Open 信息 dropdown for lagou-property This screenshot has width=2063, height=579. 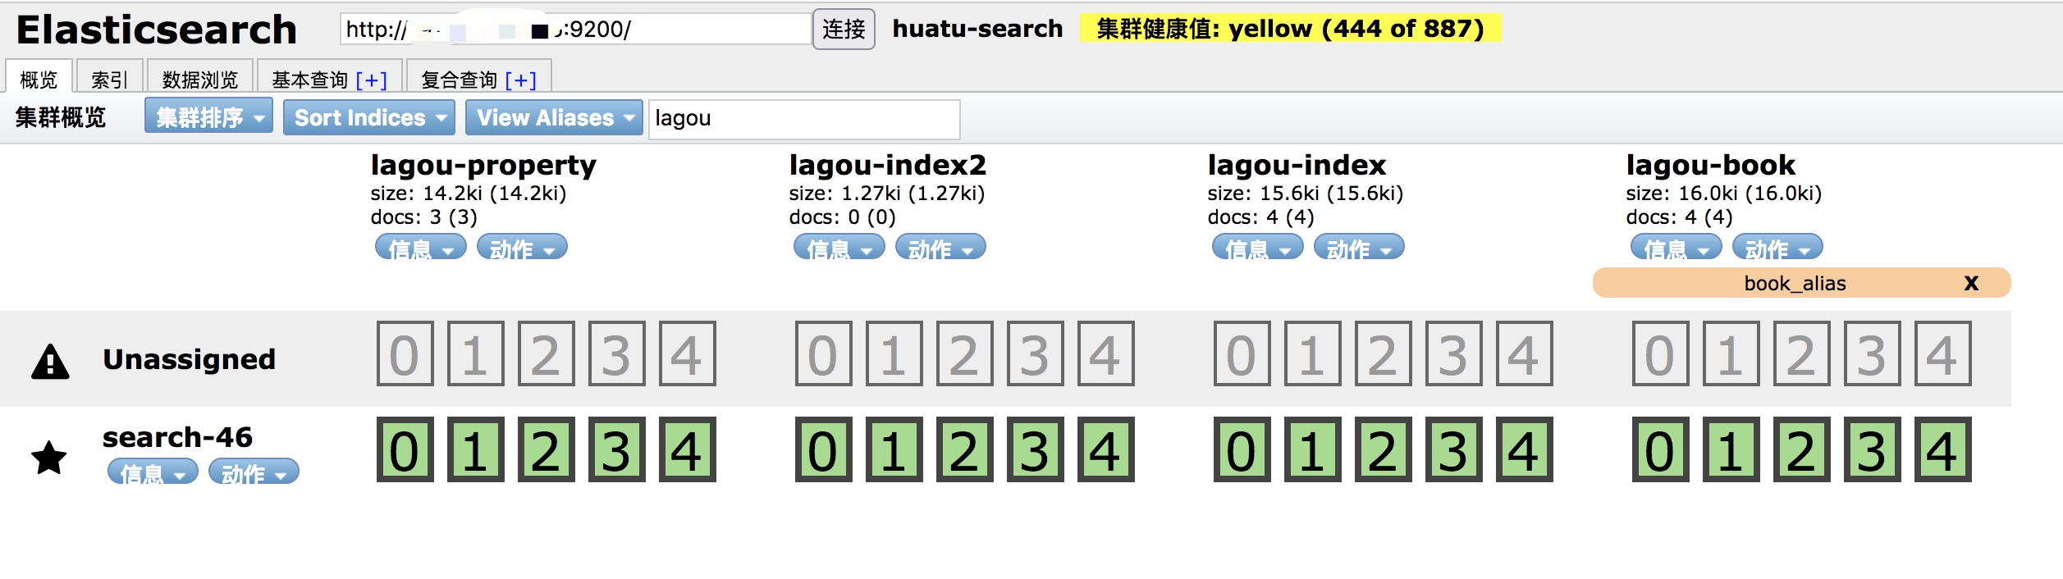click(x=421, y=247)
